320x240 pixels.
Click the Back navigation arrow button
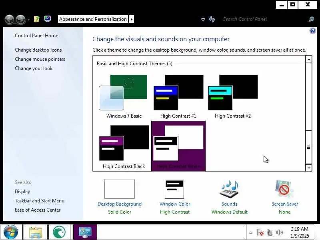tap(9, 20)
